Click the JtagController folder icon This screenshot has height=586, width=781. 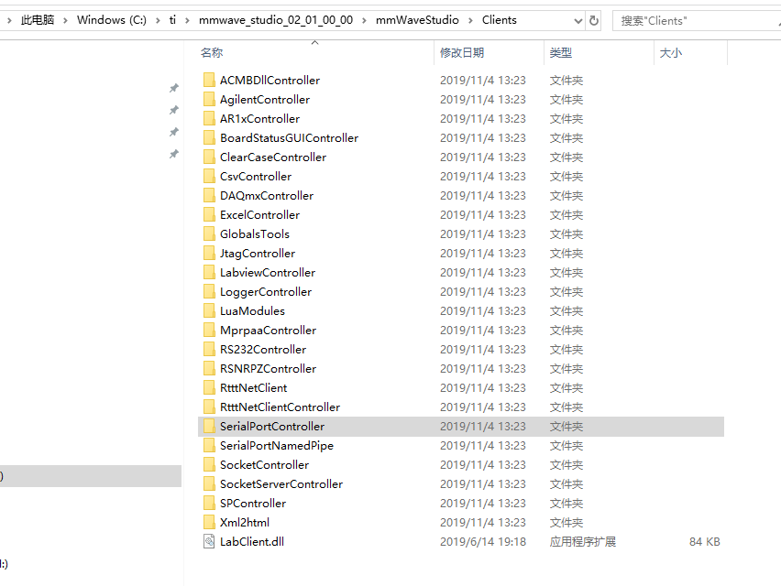click(x=209, y=254)
